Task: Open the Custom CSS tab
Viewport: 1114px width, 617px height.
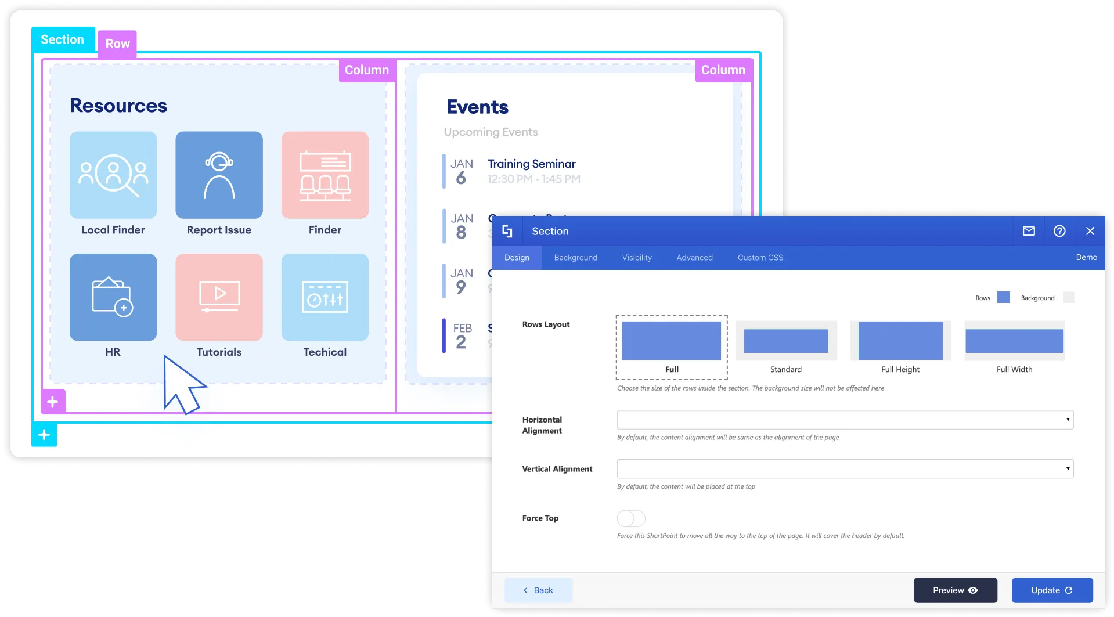Action: (760, 258)
